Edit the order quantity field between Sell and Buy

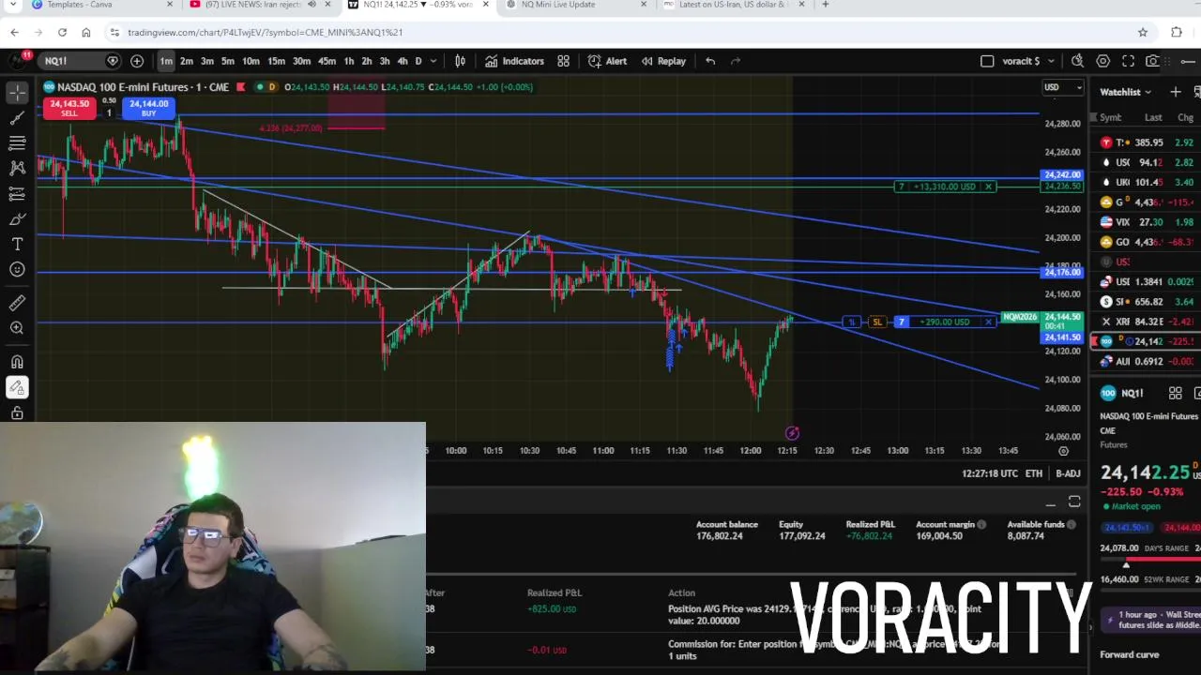(109, 112)
